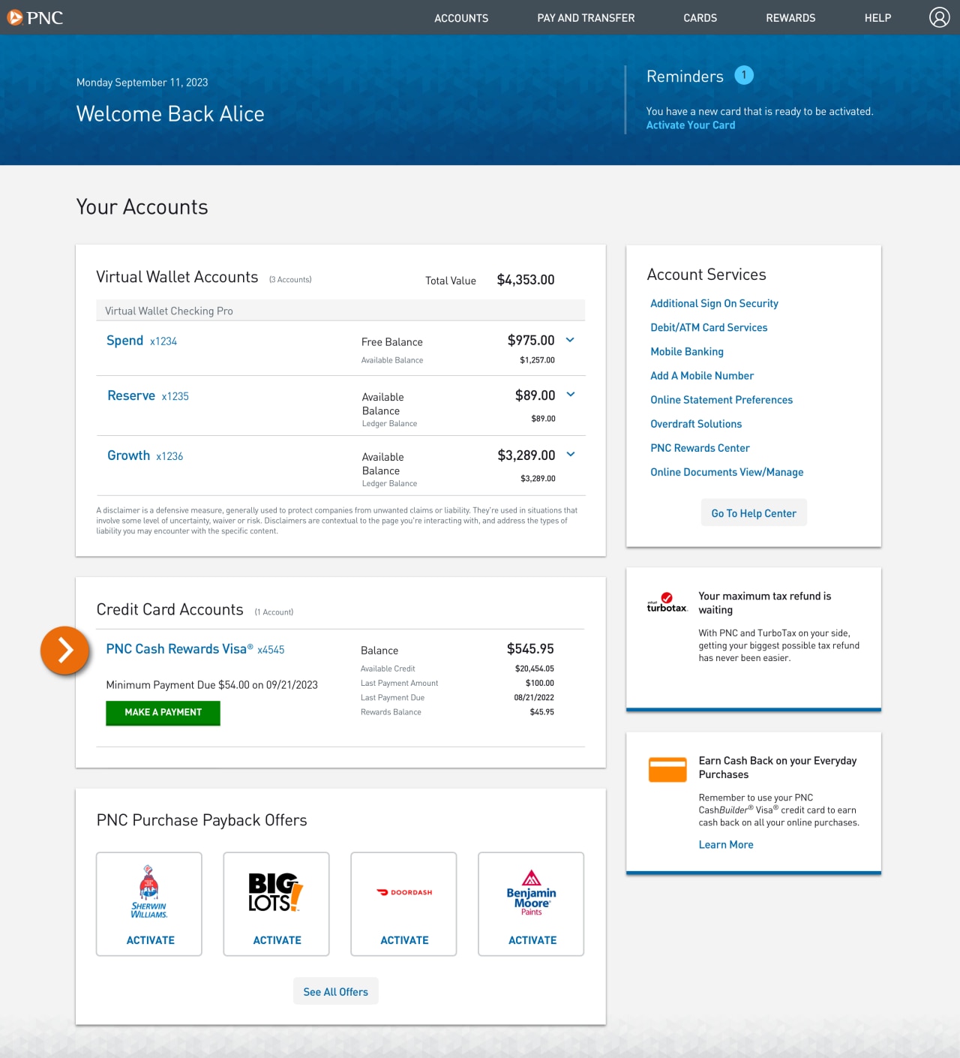Click MAKE A PAYMENT button
This screenshot has height=1058, width=960.
[x=163, y=713]
